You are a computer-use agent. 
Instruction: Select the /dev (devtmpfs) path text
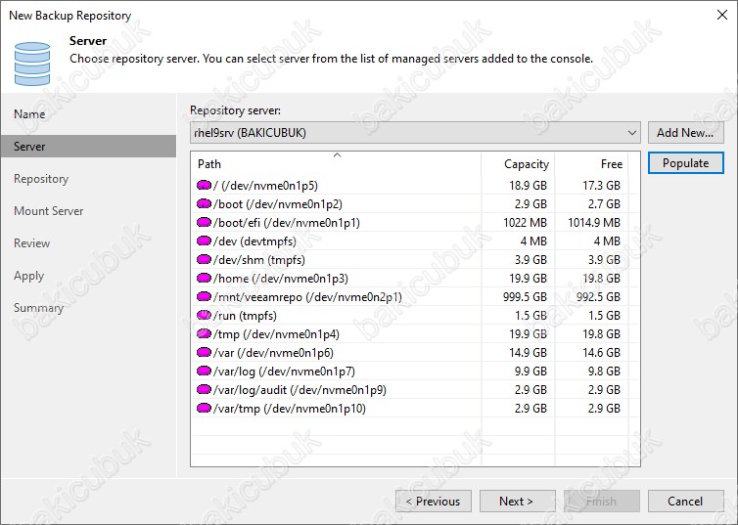254,241
